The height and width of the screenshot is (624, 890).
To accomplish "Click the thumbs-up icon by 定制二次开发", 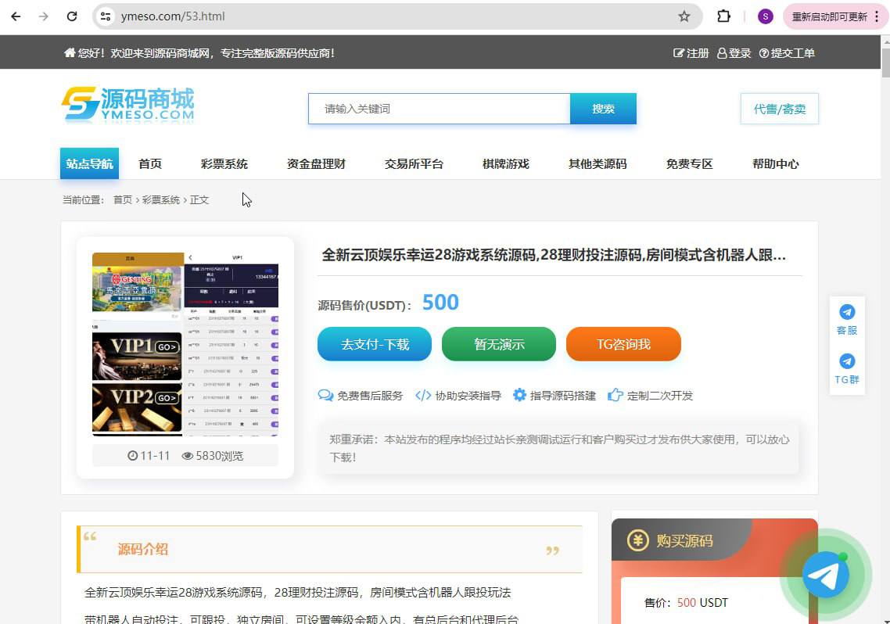I will pyautogui.click(x=615, y=395).
